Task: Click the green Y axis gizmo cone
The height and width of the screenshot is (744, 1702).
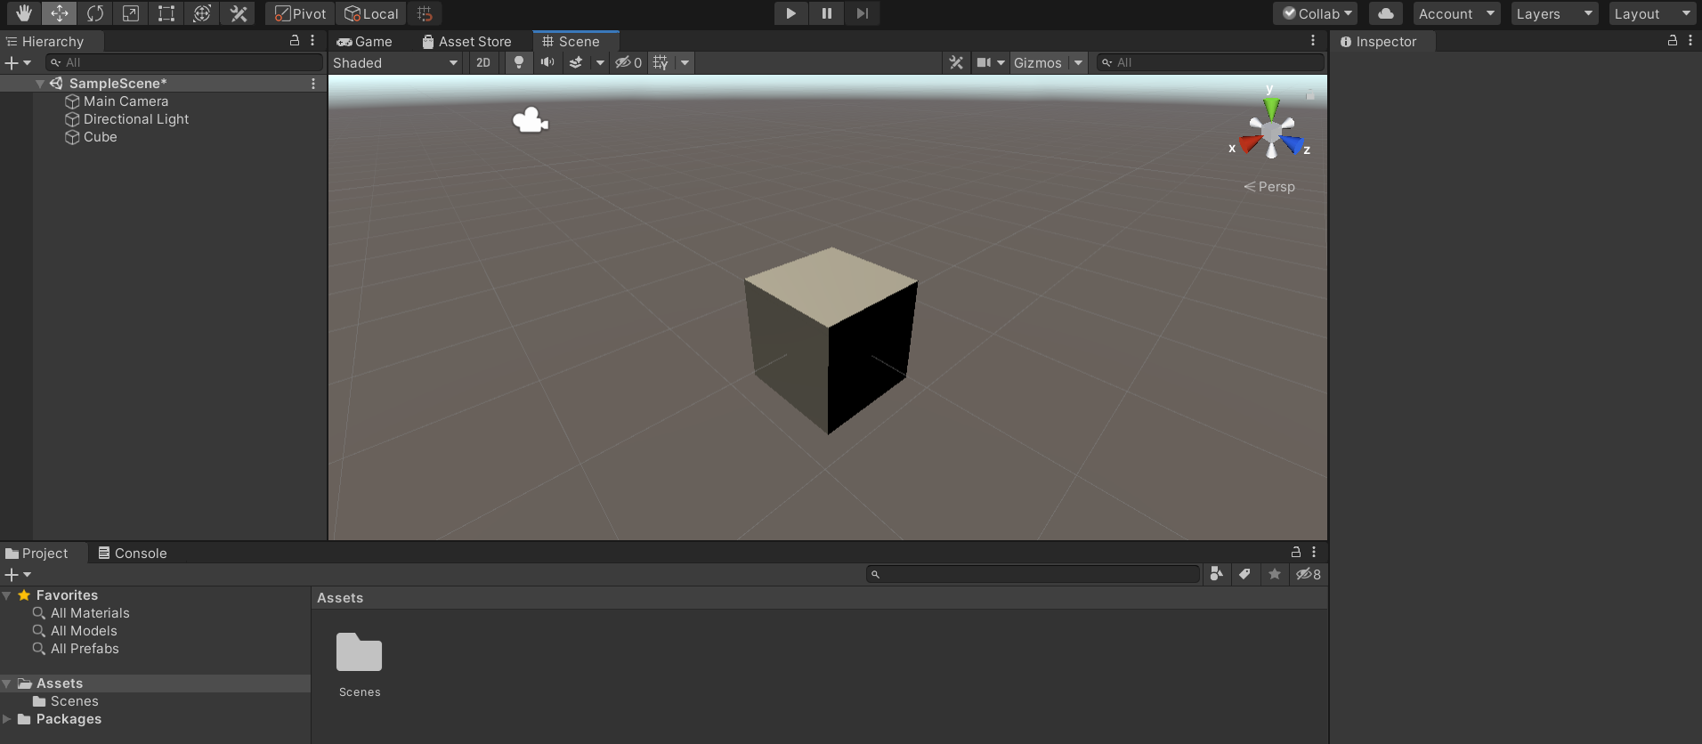Action: 1271,109
